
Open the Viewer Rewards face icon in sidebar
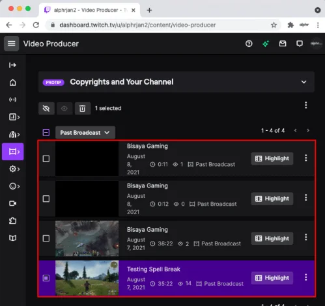[14, 186]
